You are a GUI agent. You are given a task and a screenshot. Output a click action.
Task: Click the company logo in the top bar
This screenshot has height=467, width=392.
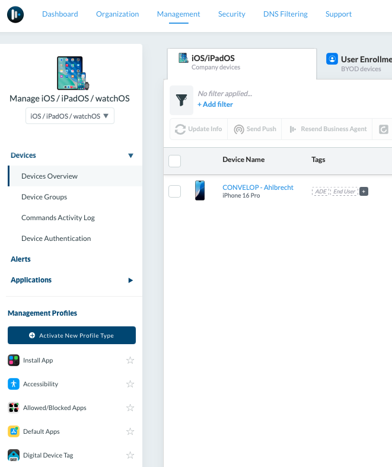(15, 14)
